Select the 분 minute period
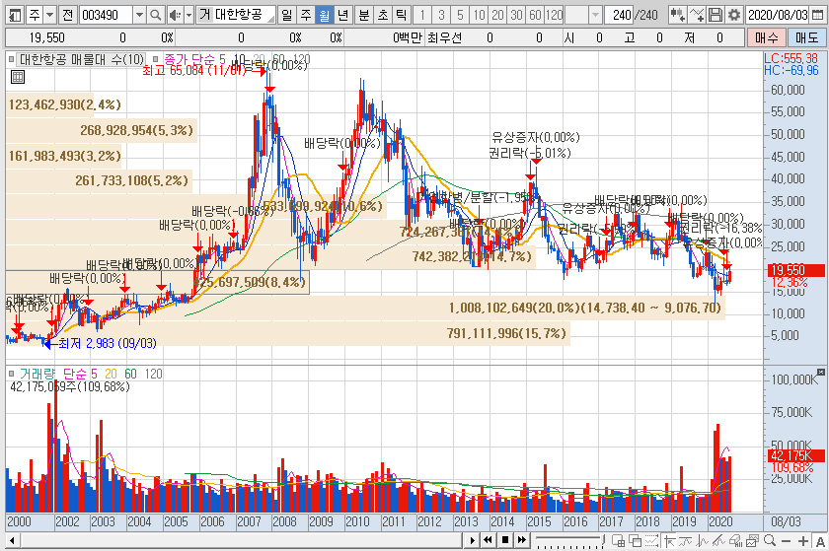 pyautogui.click(x=364, y=15)
